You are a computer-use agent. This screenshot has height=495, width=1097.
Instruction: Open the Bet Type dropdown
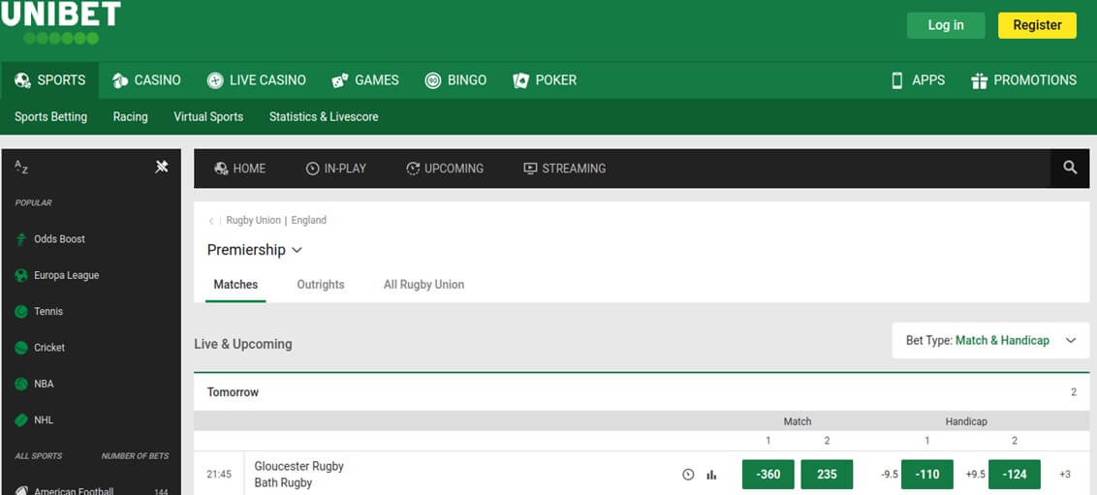pos(990,340)
